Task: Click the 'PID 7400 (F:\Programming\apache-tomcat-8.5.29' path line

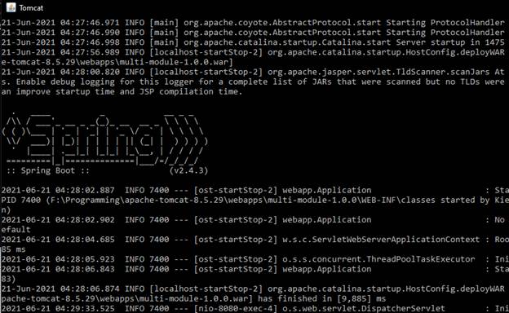Action: (x=254, y=201)
